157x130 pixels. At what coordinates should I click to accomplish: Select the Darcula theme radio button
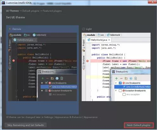10,29
